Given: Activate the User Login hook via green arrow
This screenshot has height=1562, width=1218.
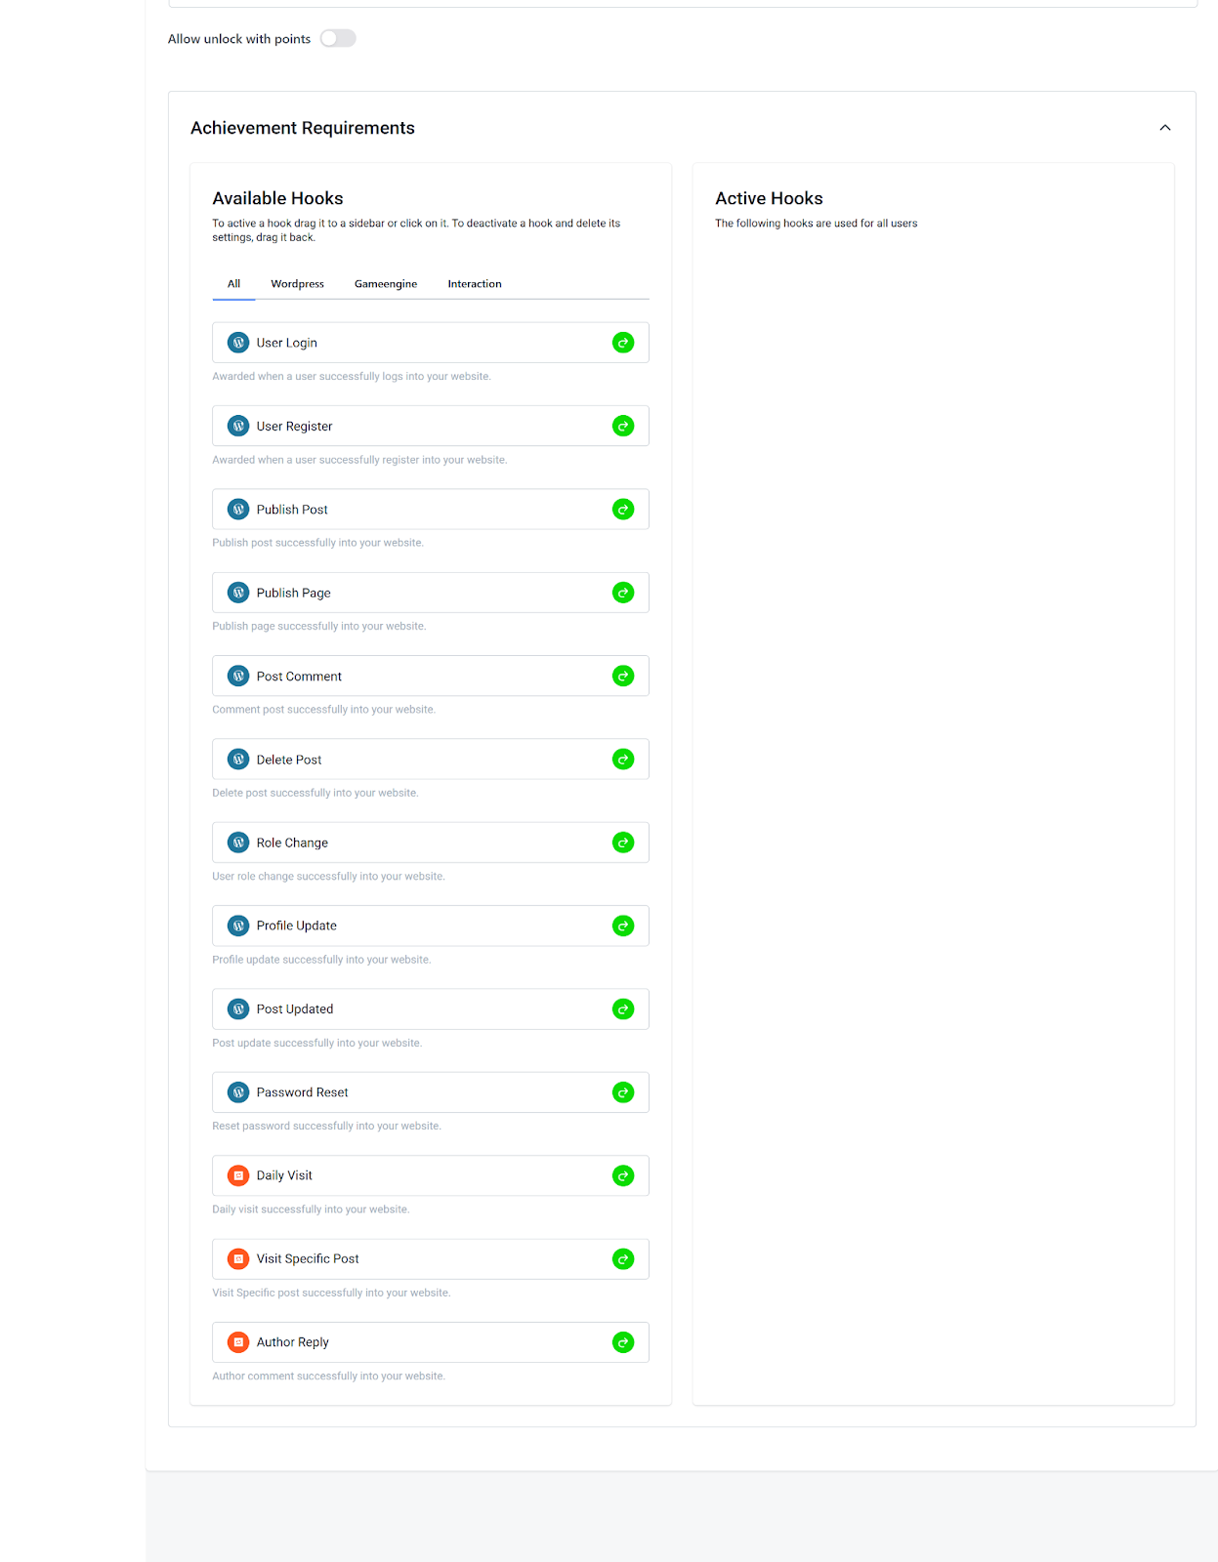Looking at the screenshot, I should (x=623, y=343).
